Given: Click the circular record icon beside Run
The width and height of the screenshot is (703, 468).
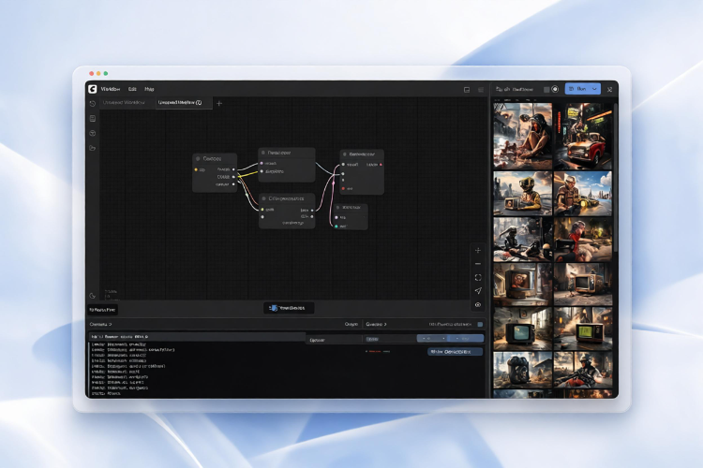Looking at the screenshot, I should click(555, 89).
